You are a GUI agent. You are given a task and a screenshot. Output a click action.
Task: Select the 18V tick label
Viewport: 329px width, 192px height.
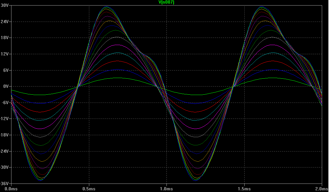pyautogui.click(x=6, y=38)
